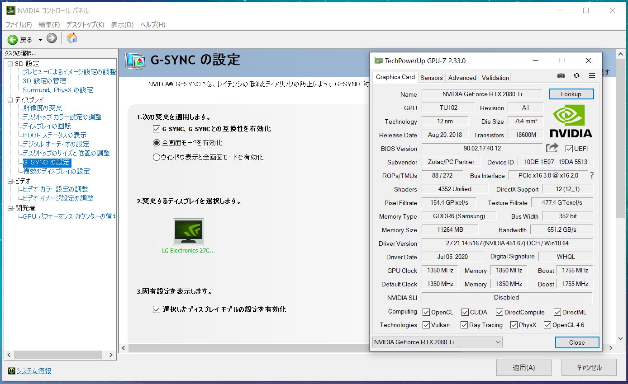Viewport: 628px width, 384px height.
Task: Click the Bus Interface question mark icon
Action: pos(591,175)
